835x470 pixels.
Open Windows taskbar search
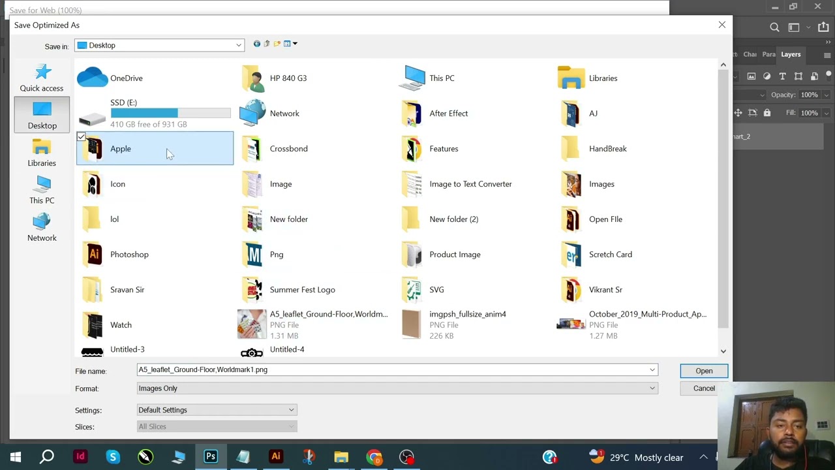47,457
